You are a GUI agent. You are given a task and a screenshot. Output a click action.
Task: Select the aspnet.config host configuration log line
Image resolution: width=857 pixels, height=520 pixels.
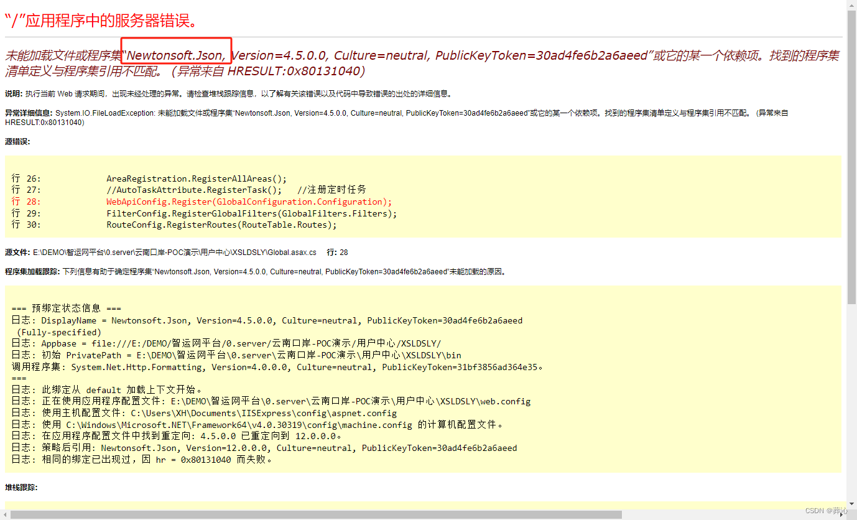[x=204, y=413]
